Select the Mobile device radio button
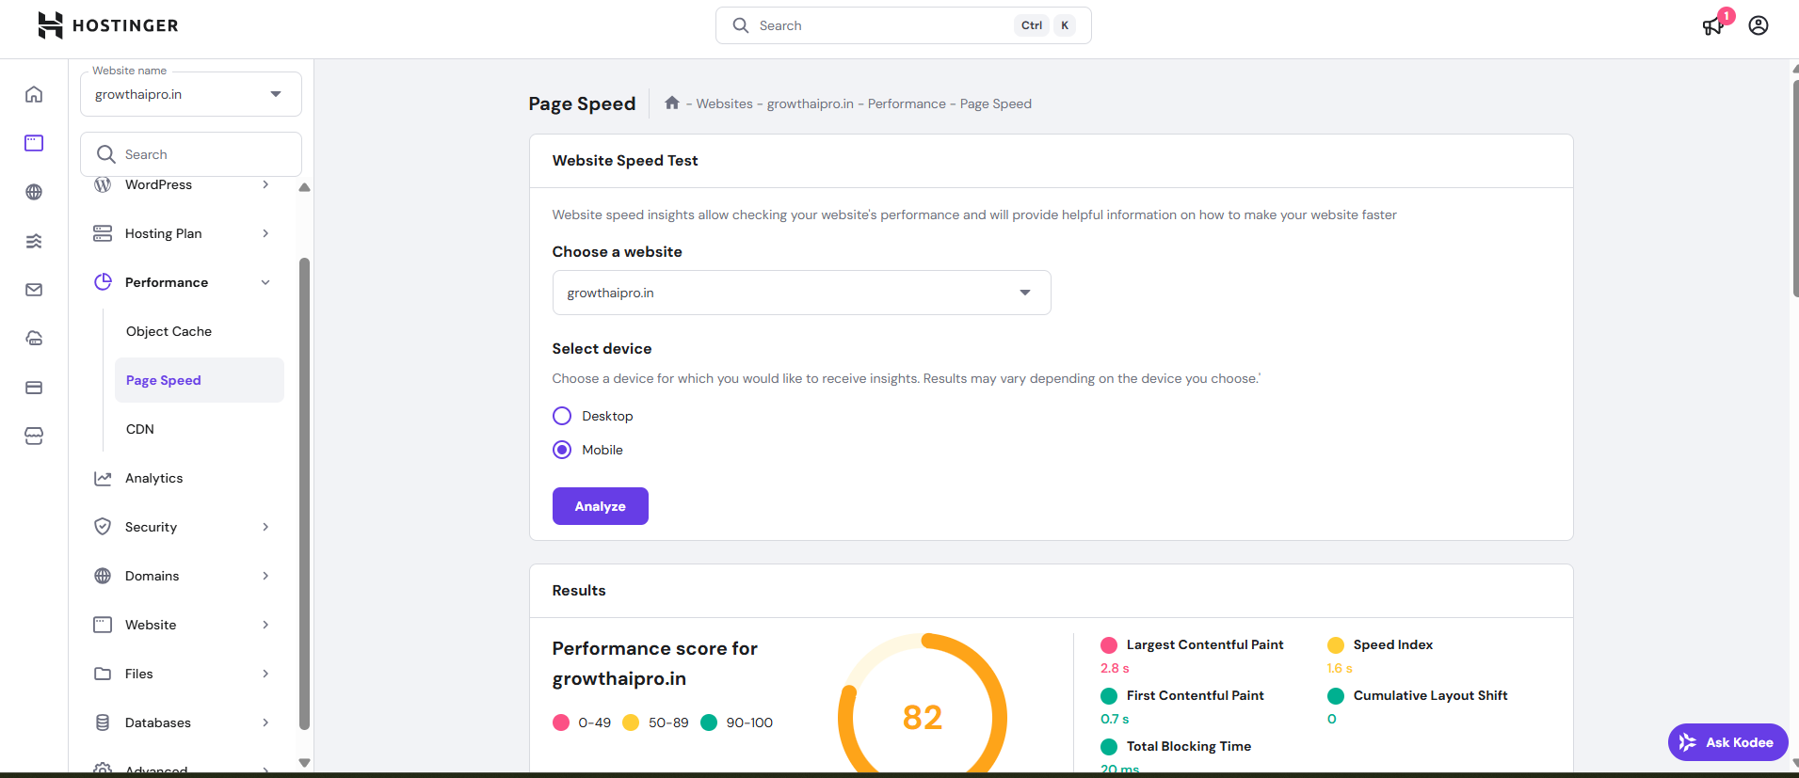This screenshot has width=1799, height=778. 562,450
